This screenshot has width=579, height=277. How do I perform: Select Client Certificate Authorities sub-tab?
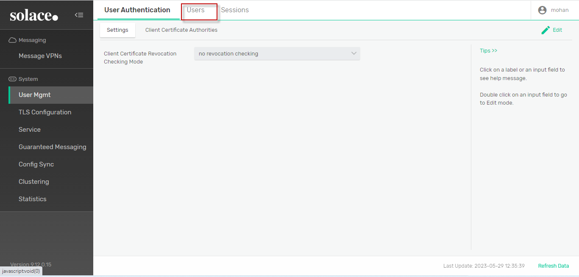[181, 30]
